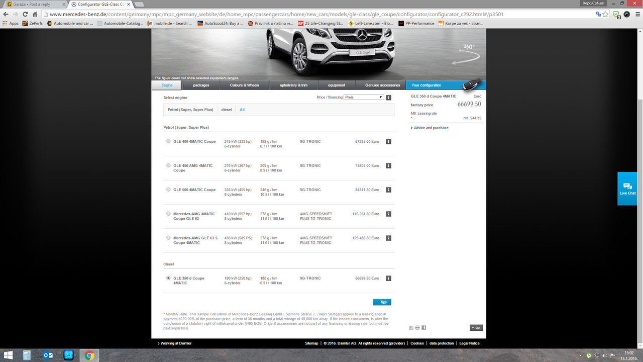Go back in Chrome
643x362 pixels.
[x=6, y=14]
